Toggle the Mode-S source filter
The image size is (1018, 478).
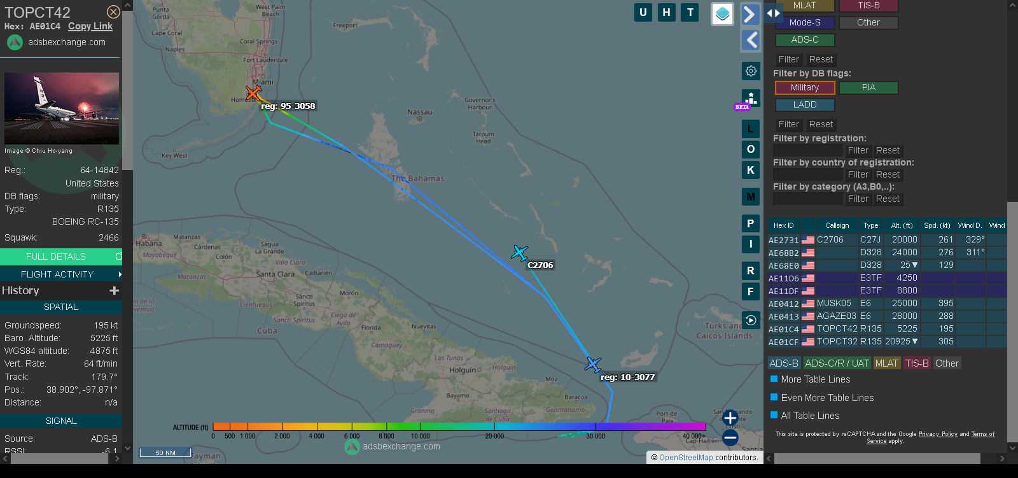804,22
